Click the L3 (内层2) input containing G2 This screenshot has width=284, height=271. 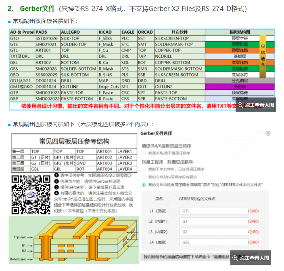[213, 232]
